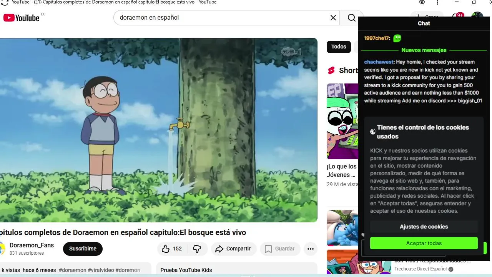Image resolution: width=492 pixels, height=277 pixels.
Task: Click the Guardar save button
Action: [x=280, y=249]
